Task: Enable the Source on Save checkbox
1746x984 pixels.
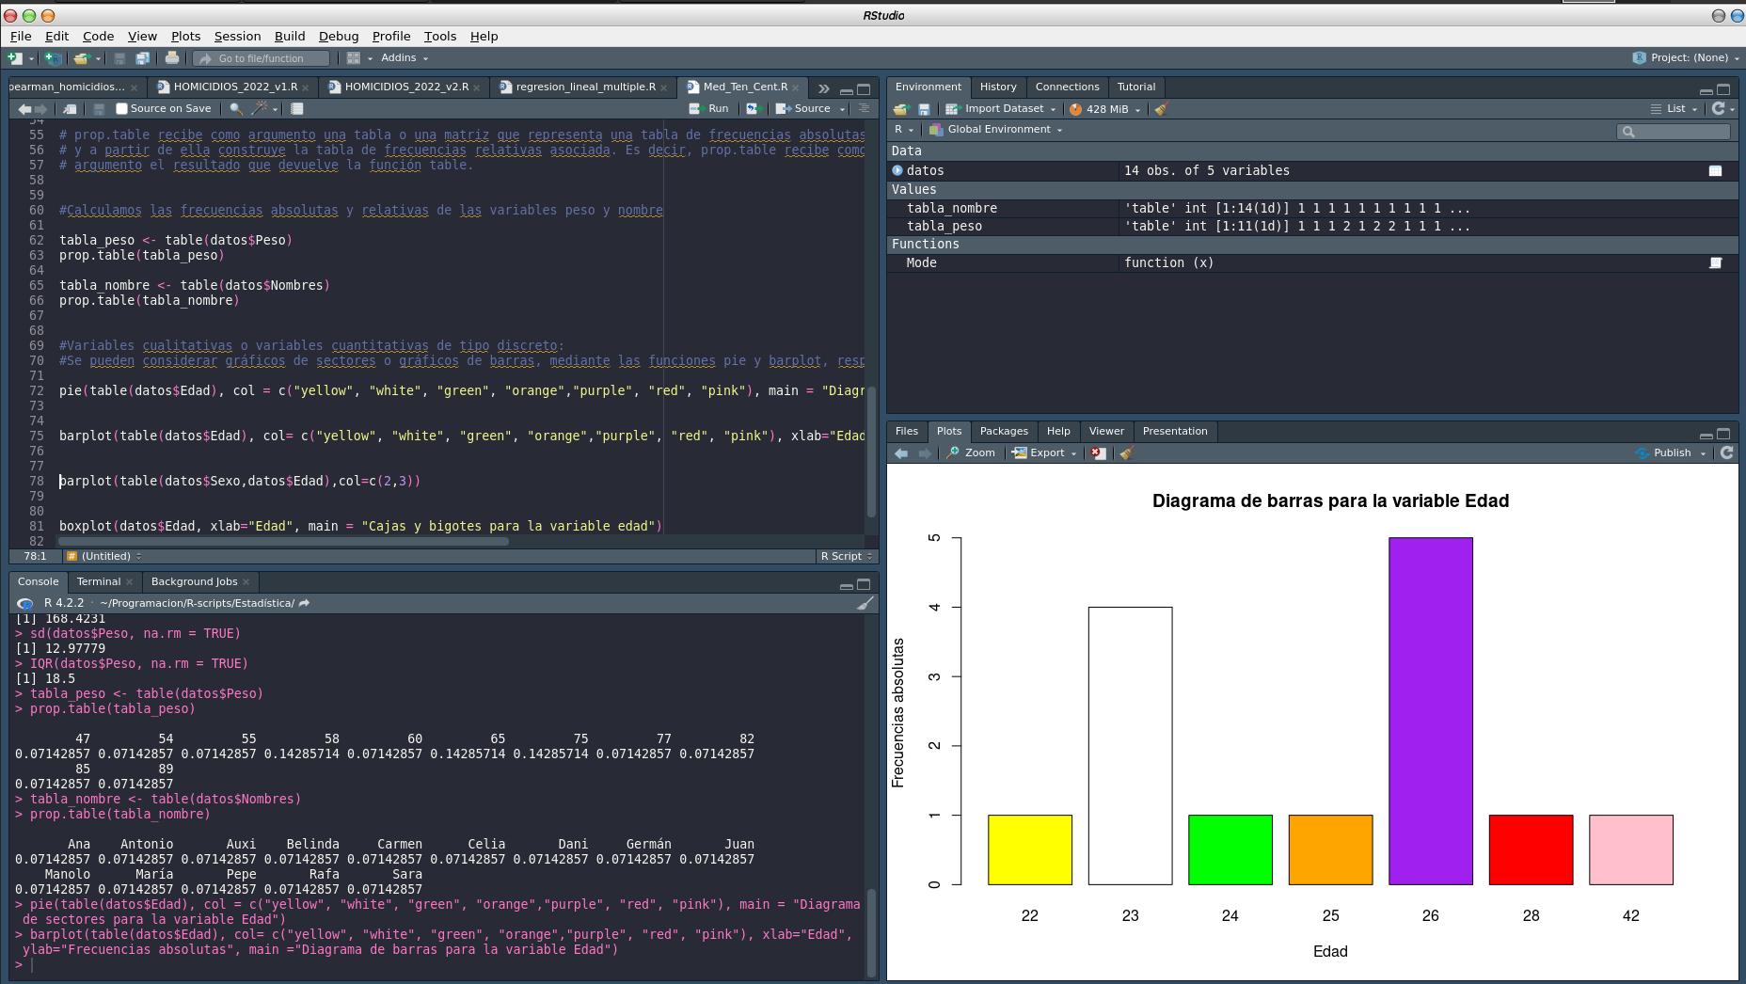Action: (122, 108)
